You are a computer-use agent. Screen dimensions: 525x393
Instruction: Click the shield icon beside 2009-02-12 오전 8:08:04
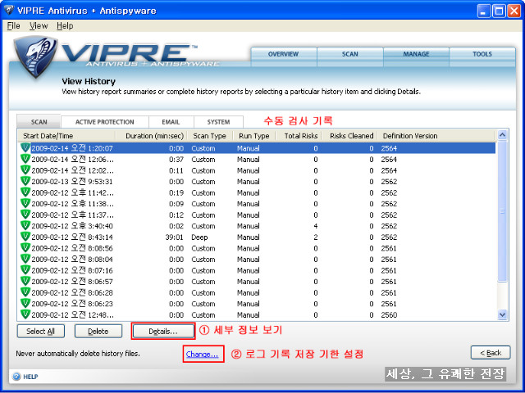(25, 259)
